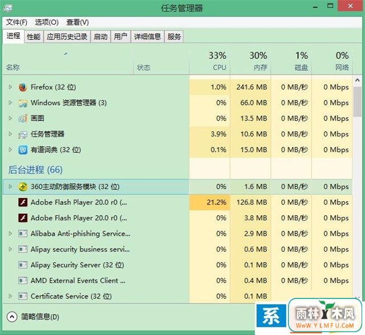Click the 13.5 MB memory cell of 画图
365x335 pixels.
[x=250, y=118]
